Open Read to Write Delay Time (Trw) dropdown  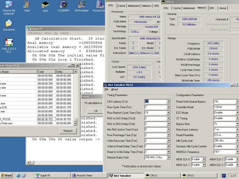coord(168,152)
